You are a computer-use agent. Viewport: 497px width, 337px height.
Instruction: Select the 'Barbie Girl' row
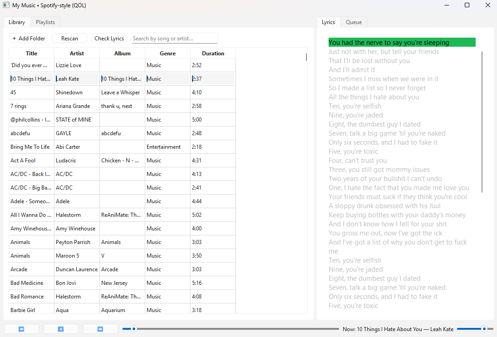(x=123, y=310)
